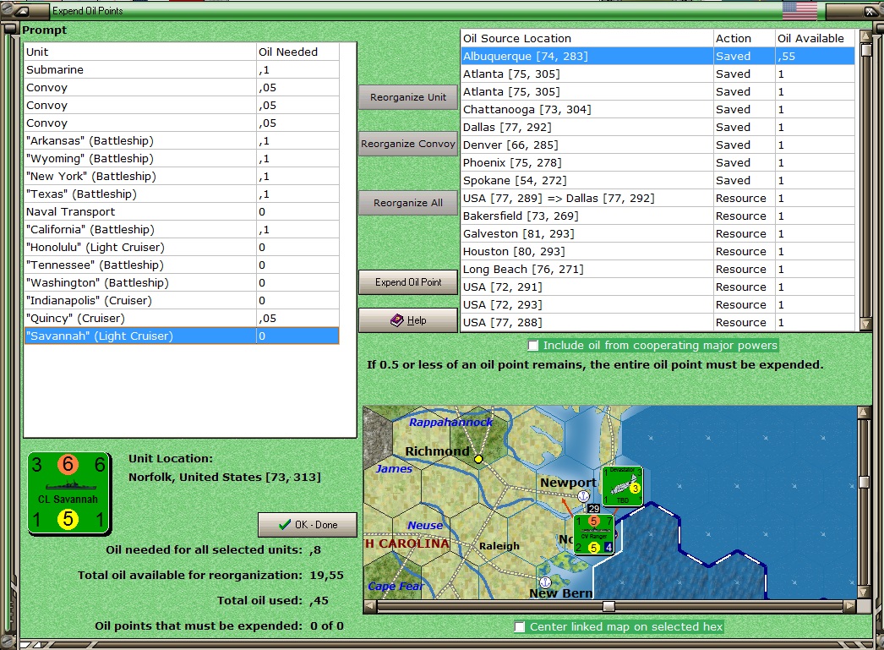Click the oil source list scroll-down arrow
Viewport: 884px width, 650px height.
pyautogui.click(x=865, y=324)
